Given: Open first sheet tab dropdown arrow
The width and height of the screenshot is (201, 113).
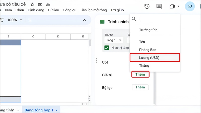Looking at the screenshot, I should pyautogui.click(x=18, y=110).
